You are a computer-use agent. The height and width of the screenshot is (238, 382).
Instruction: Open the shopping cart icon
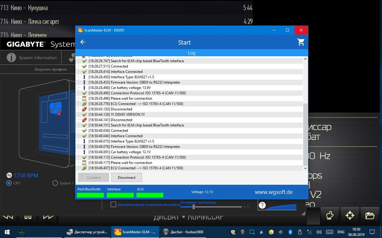(x=301, y=42)
